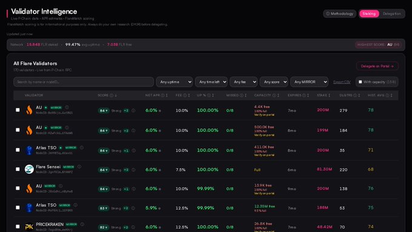Click the CAPACITY column info icon
The image size is (412, 232).
pos(274,95)
